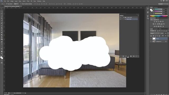Collapse the Vector Paint action set
169x95 pixels.
124,17
